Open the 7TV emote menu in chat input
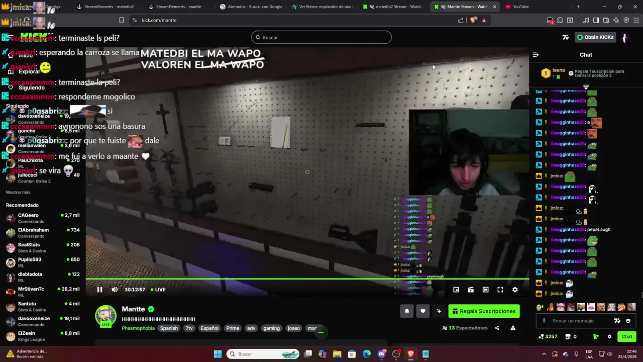Image resolution: width=643 pixels, height=362 pixels. [617, 321]
